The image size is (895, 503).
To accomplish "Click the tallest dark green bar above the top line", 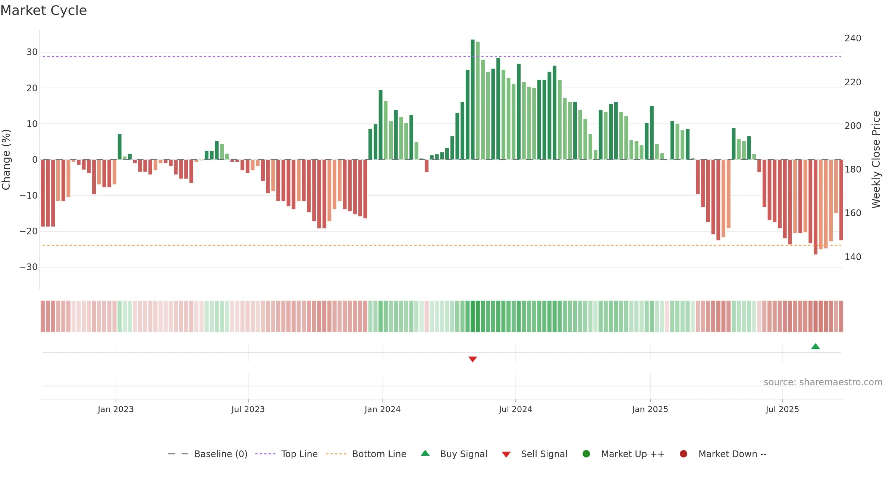I will click(x=472, y=99).
